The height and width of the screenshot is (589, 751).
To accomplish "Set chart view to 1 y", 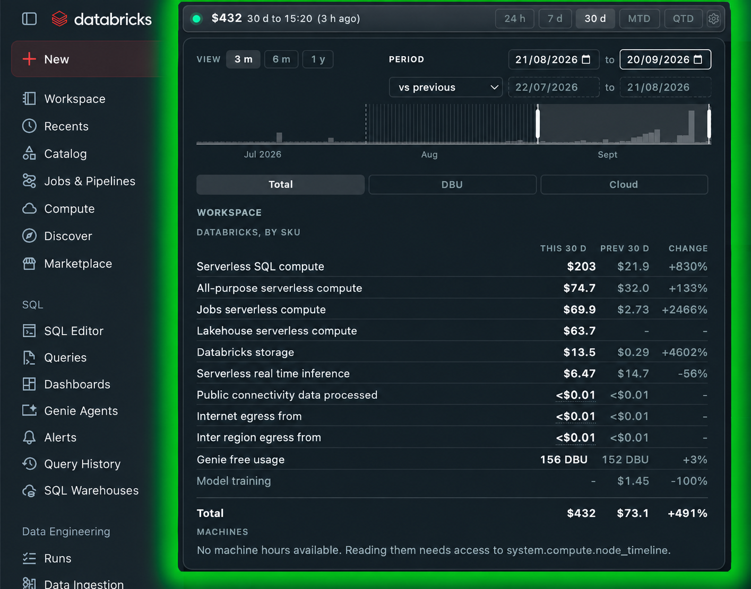I will [x=318, y=59].
